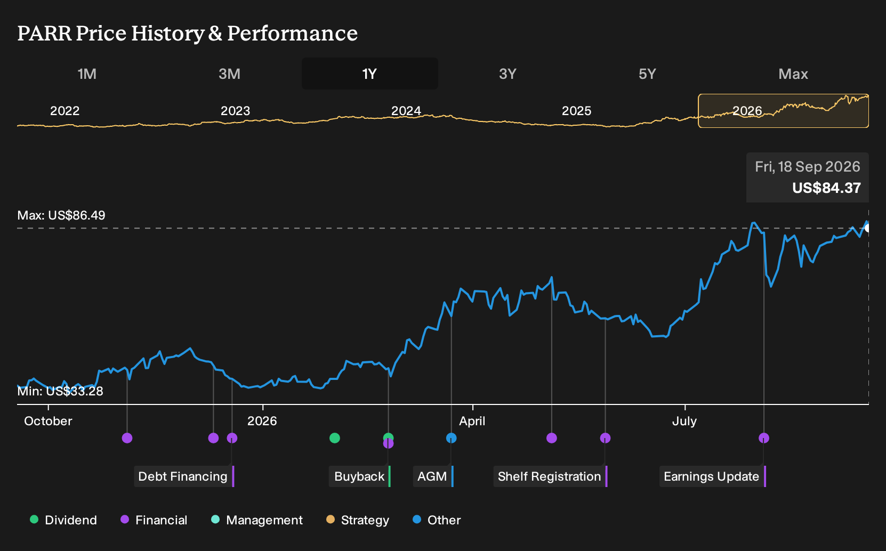Click the purple marker above Debt Financing
Image resolution: width=886 pixels, height=551 pixels.
tap(232, 438)
